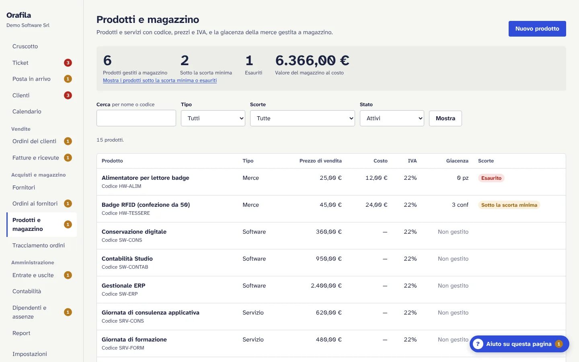Viewport: 579px width, 362px height.
Task: Open link showing products below minimum stock
Action: click(x=160, y=80)
